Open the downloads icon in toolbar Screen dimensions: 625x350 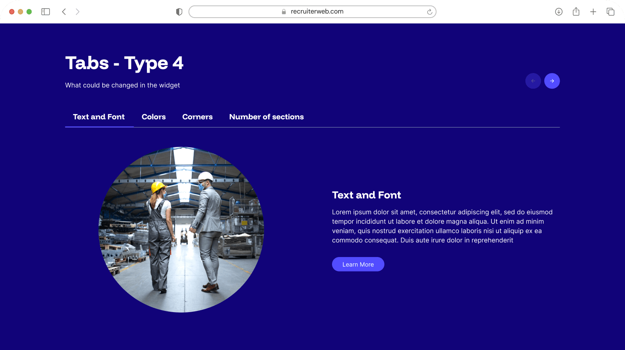pyautogui.click(x=559, y=12)
